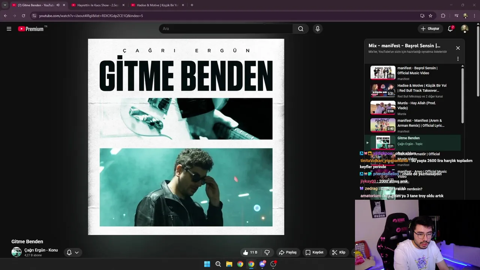Viewport: 480px width, 270px height.
Task: Open the Chrome profile avatar
Action: (x=465, y=16)
